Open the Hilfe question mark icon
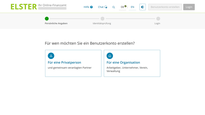Image resolution: width=205 pixels, height=115 pixels. pyautogui.click(x=91, y=7)
